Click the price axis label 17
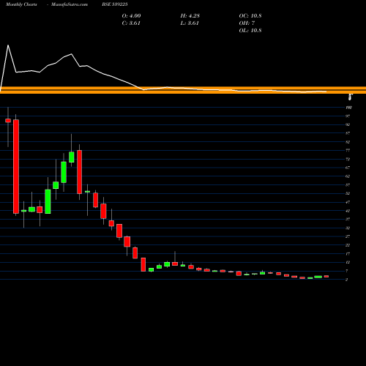Image resolution: width=366 pixels, height=366 pixels. click(348, 254)
